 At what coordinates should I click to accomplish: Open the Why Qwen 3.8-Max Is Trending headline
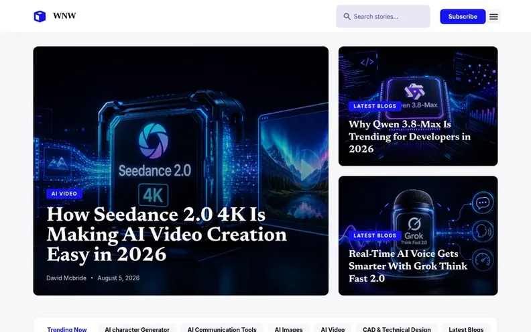(410, 137)
